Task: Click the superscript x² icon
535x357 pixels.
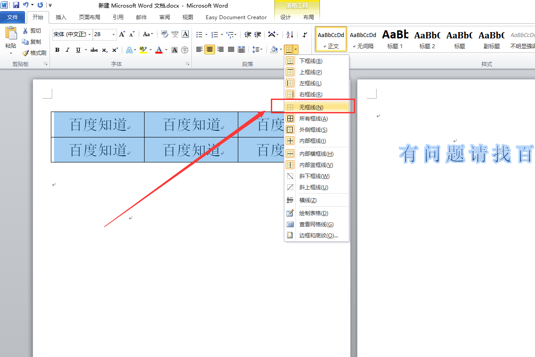Action: (115, 50)
